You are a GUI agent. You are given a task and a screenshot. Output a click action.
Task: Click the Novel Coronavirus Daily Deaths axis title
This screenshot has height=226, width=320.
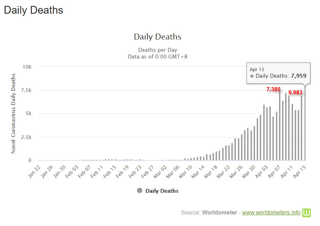tap(14, 113)
